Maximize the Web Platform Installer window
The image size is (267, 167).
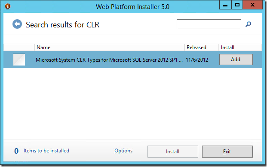coord(237,5)
